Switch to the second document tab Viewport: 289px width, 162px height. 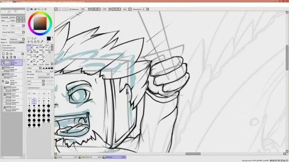click(90, 157)
